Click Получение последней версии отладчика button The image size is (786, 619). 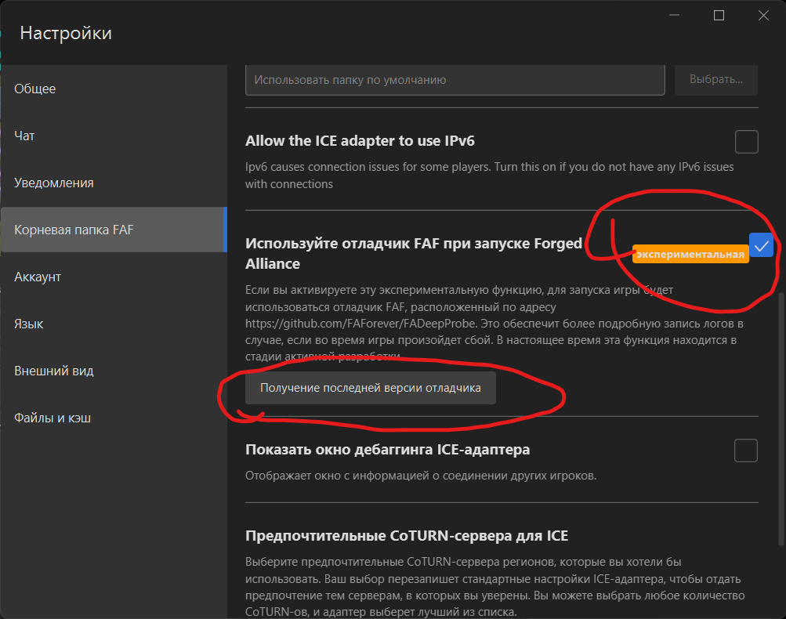pos(371,388)
